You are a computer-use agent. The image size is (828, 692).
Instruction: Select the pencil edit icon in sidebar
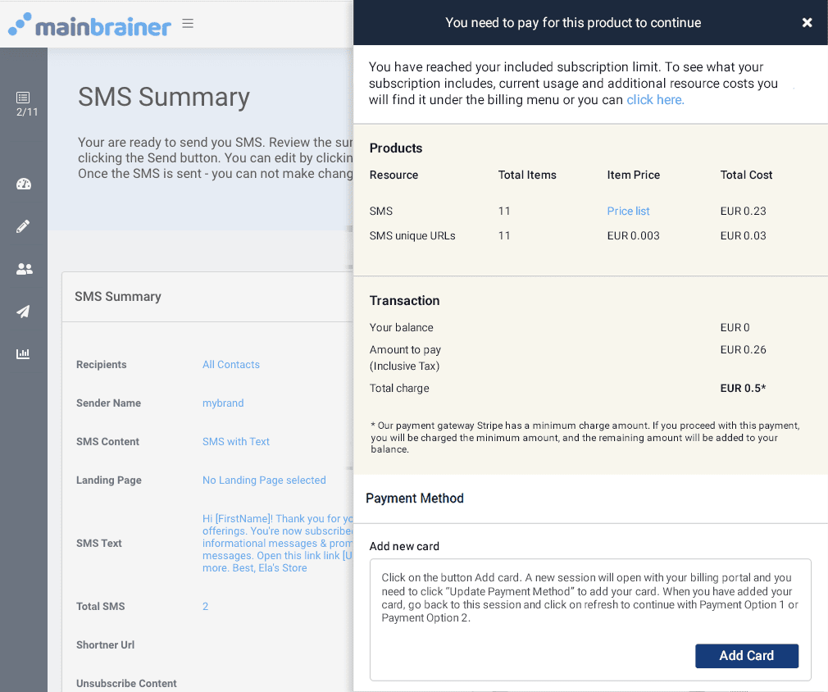[x=24, y=226]
